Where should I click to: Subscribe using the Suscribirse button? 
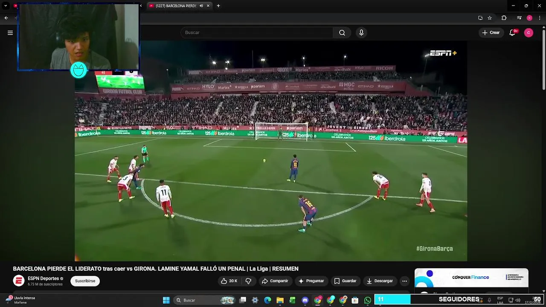[x=85, y=281]
